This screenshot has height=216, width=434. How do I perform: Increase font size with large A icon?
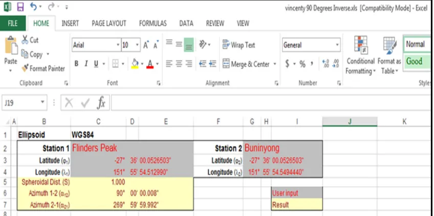click(x=146, y=45)
